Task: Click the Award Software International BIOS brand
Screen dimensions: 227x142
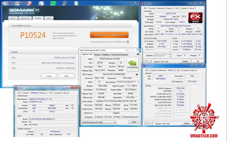Action: click(52, 119)
